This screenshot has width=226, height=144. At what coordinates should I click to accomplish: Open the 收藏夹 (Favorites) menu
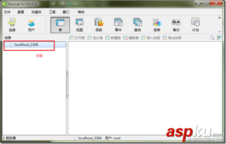coord(36,12)
